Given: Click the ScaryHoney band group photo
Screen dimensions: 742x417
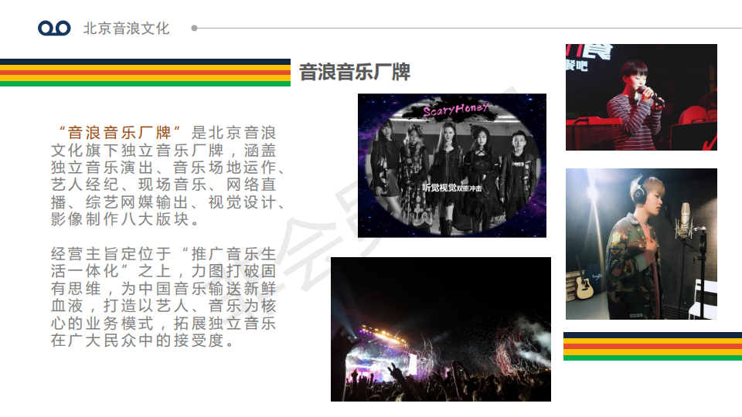Looking at the screenshot, I should point(452,165).
